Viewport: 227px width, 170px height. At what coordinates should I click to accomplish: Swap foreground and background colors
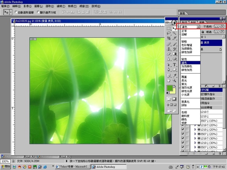point(175,86)
